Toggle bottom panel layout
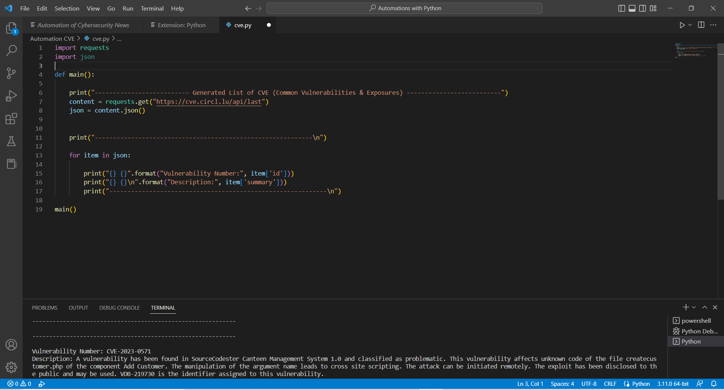This screenshot has width=724, height=390. coord(632,8)
